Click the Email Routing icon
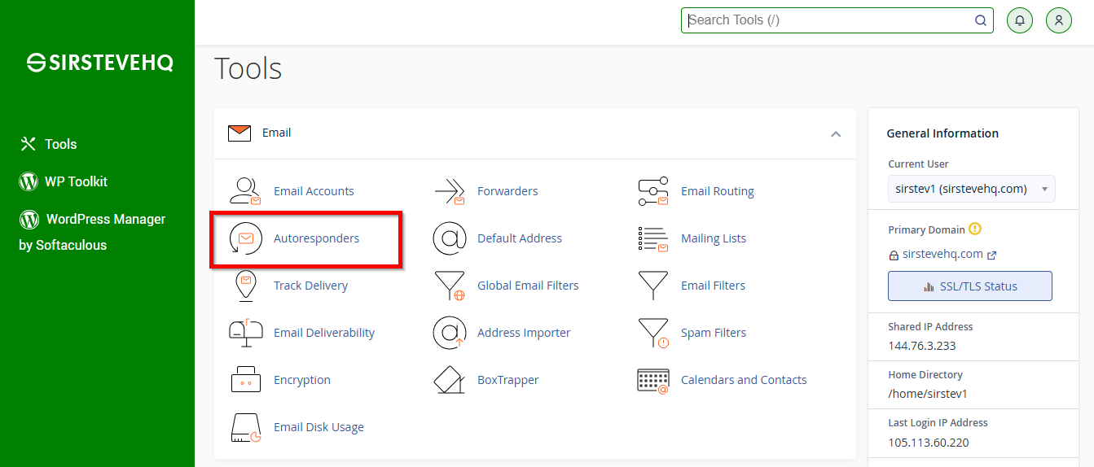The width and height of the screenshot is (1094, 467). 652,191
